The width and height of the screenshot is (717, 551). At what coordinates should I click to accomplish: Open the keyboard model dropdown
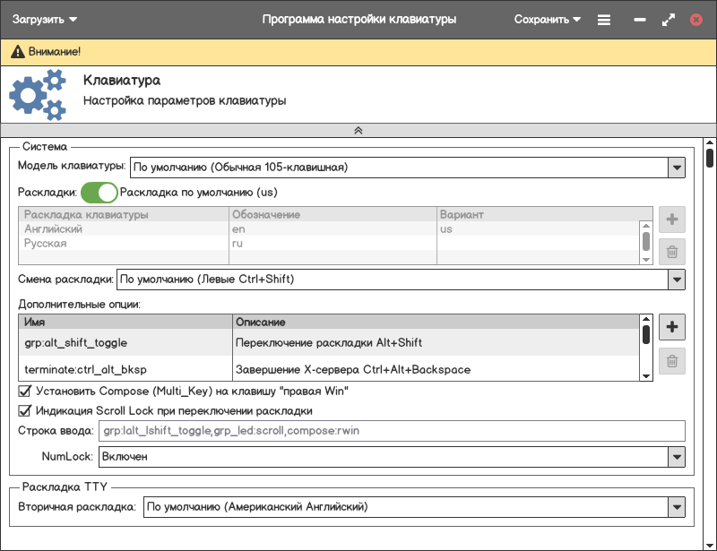coord(676,167)
